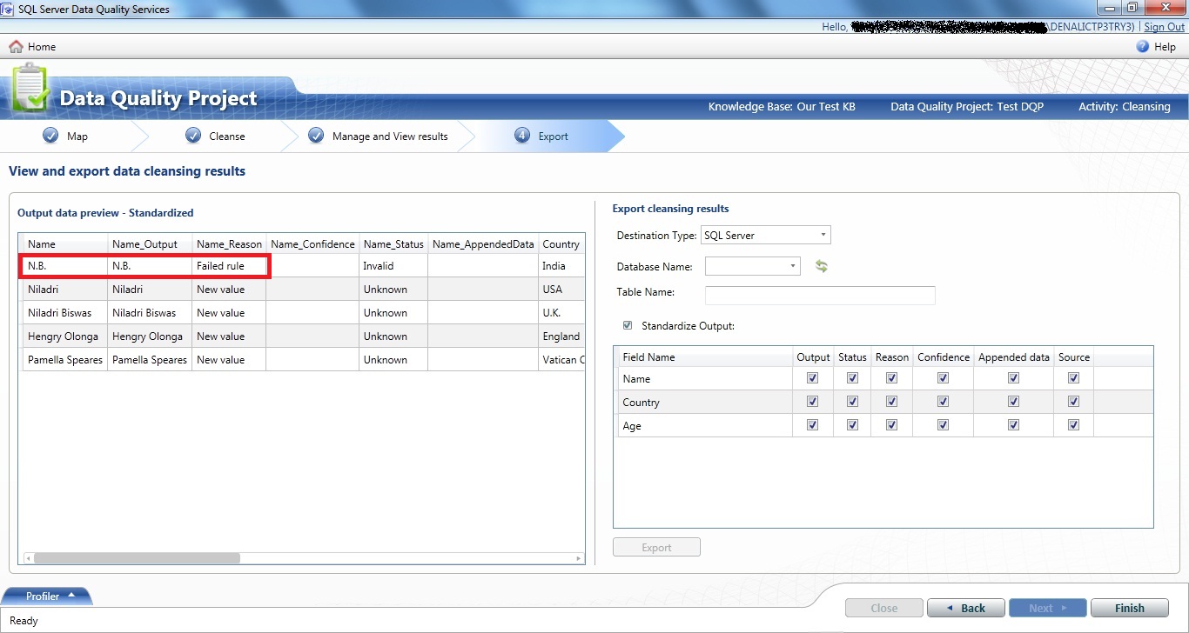Uncheck Confidence for the Age field

(943, 425)
